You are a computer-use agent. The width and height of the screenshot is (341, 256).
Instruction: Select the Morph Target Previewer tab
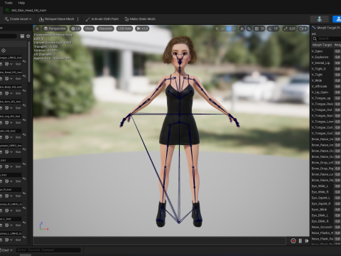pyautogui.click(x=327, y=28)
